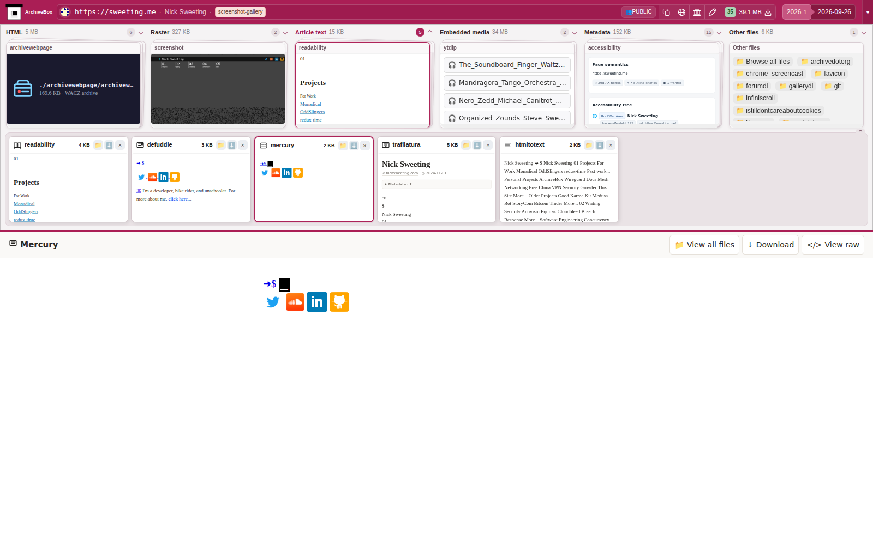Open the top-right header dropdown arrow
This screenshot has width=873, height=545.
(868, 12)
